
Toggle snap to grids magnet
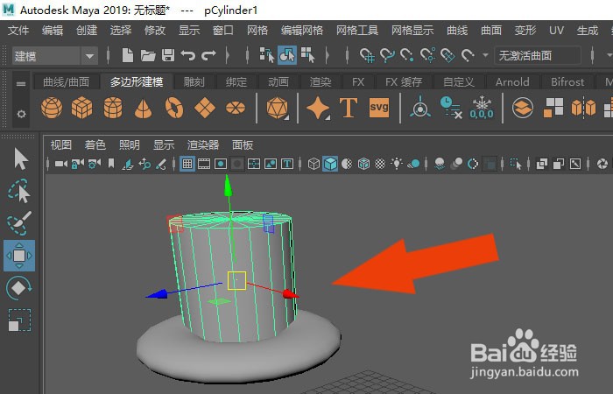click(x=367, y=55)
